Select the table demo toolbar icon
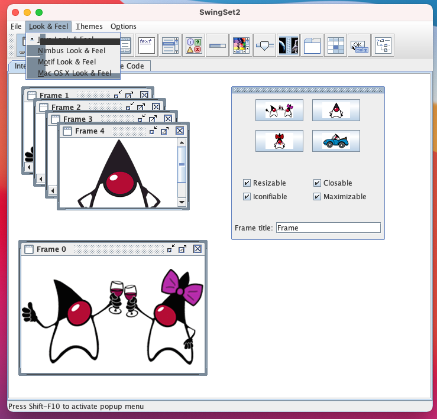 [x=336, y=45]
